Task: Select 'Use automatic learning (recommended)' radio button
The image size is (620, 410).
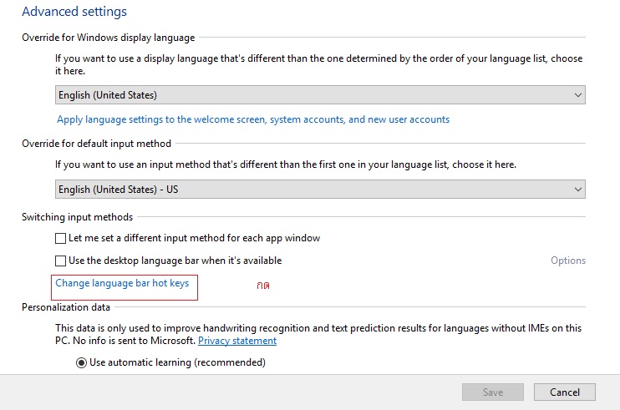Action: [81, 362]
